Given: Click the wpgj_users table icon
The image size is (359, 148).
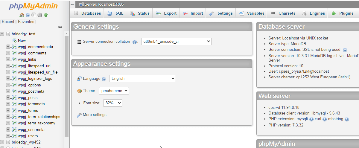Looking at the screenshot, I should click(x=14, y=136).
